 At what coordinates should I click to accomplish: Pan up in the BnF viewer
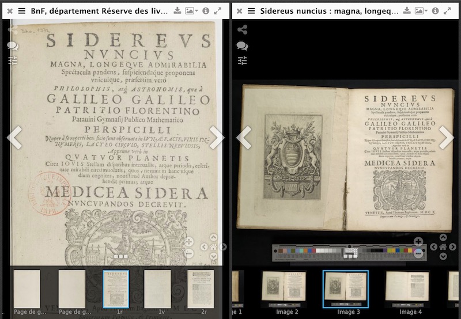(x=214, y=237)
